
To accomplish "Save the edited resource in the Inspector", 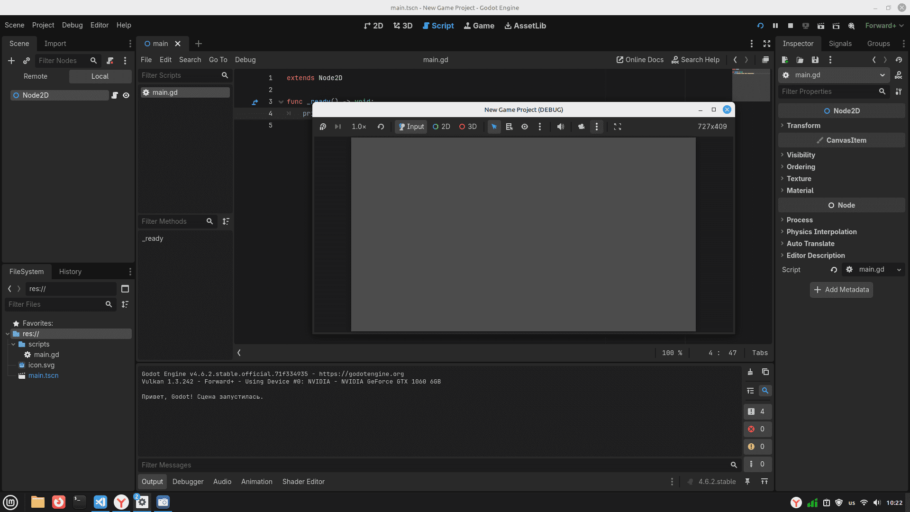I will point(815,60).
